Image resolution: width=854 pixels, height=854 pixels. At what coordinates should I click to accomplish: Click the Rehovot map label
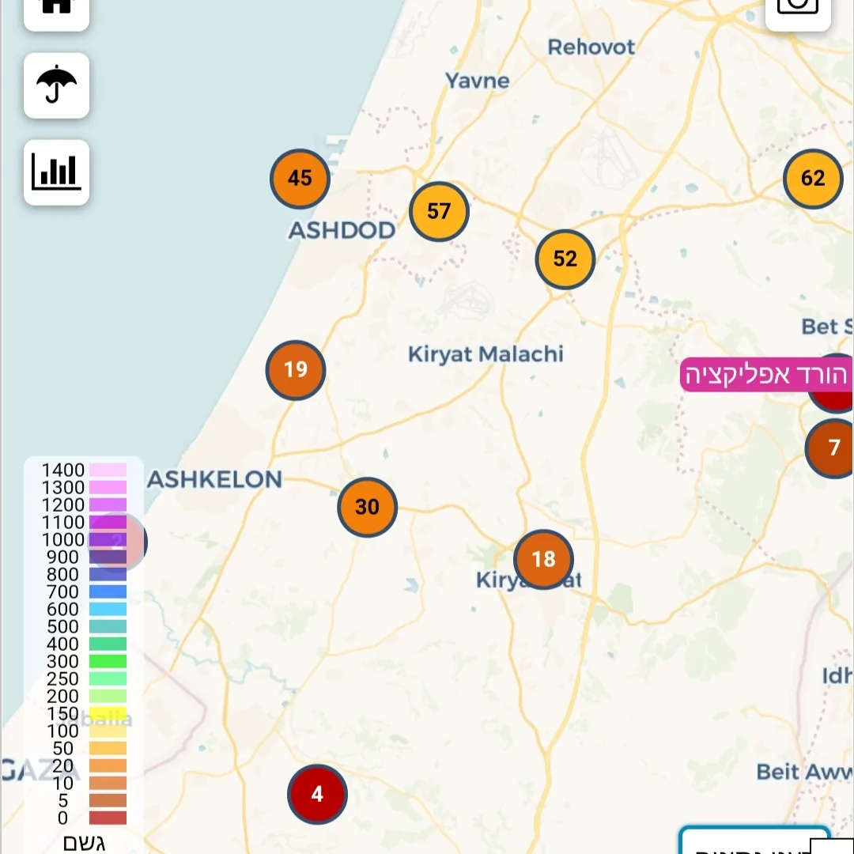click(591, 47)
